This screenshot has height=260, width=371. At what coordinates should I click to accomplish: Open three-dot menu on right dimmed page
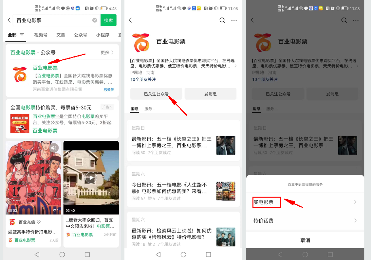click(x=356, y=20)
